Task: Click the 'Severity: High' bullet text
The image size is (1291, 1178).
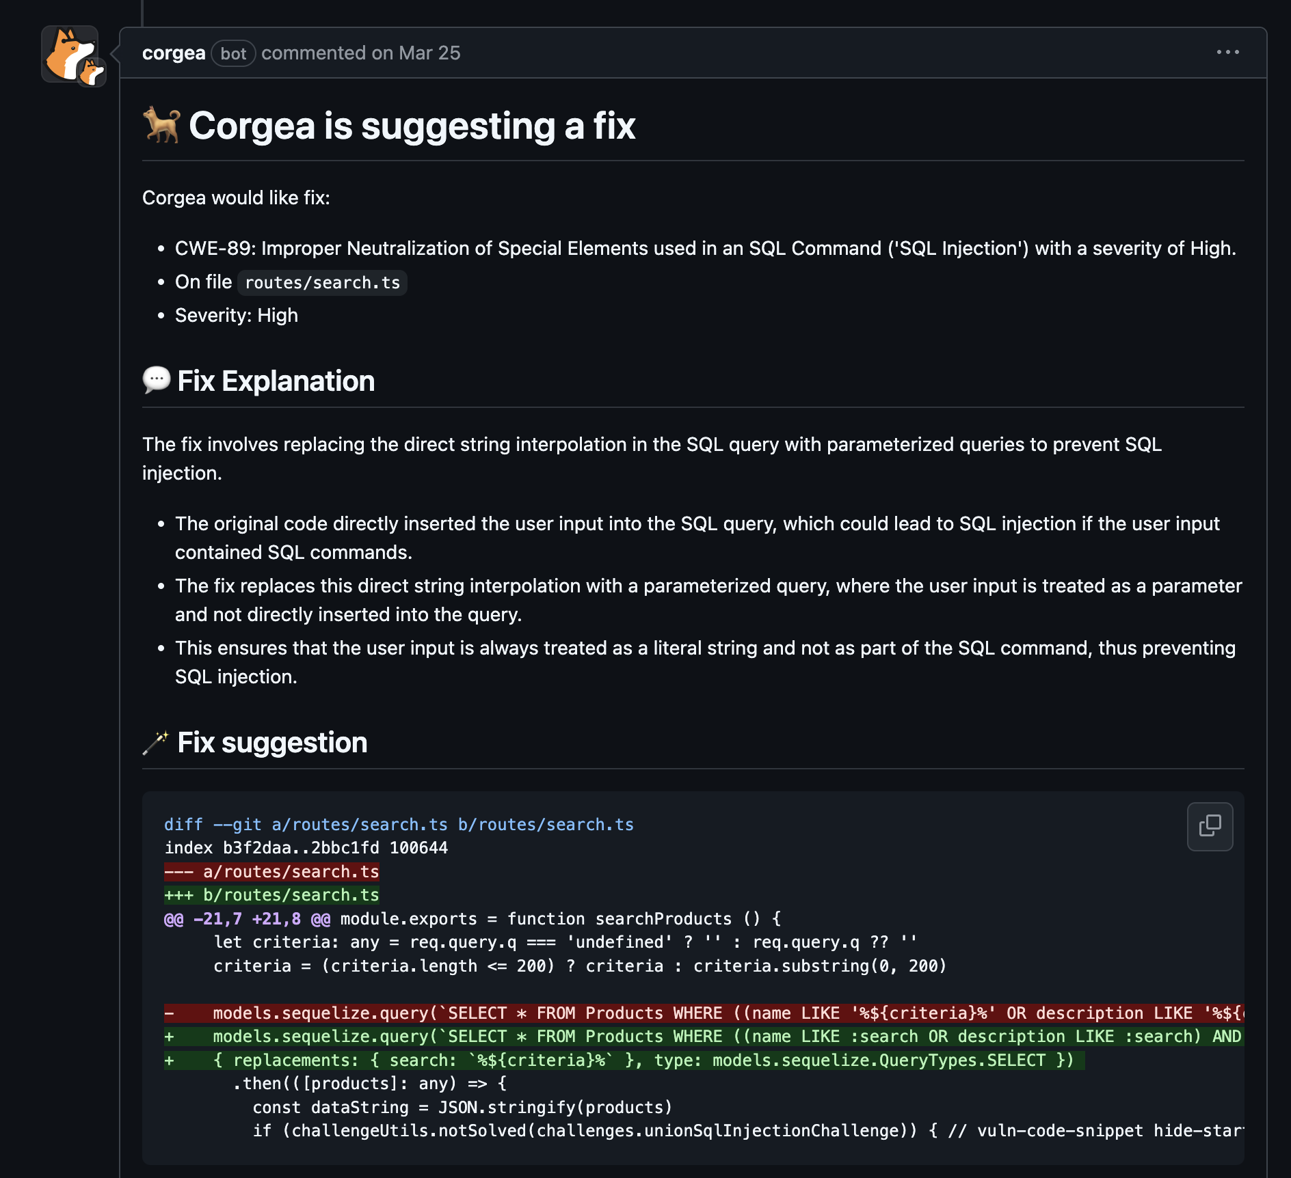Action: [237, 316]
